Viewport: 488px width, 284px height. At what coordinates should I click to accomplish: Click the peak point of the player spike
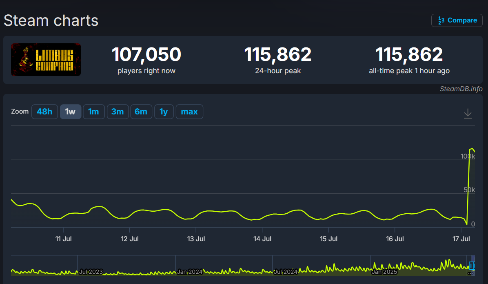point(472,149)
